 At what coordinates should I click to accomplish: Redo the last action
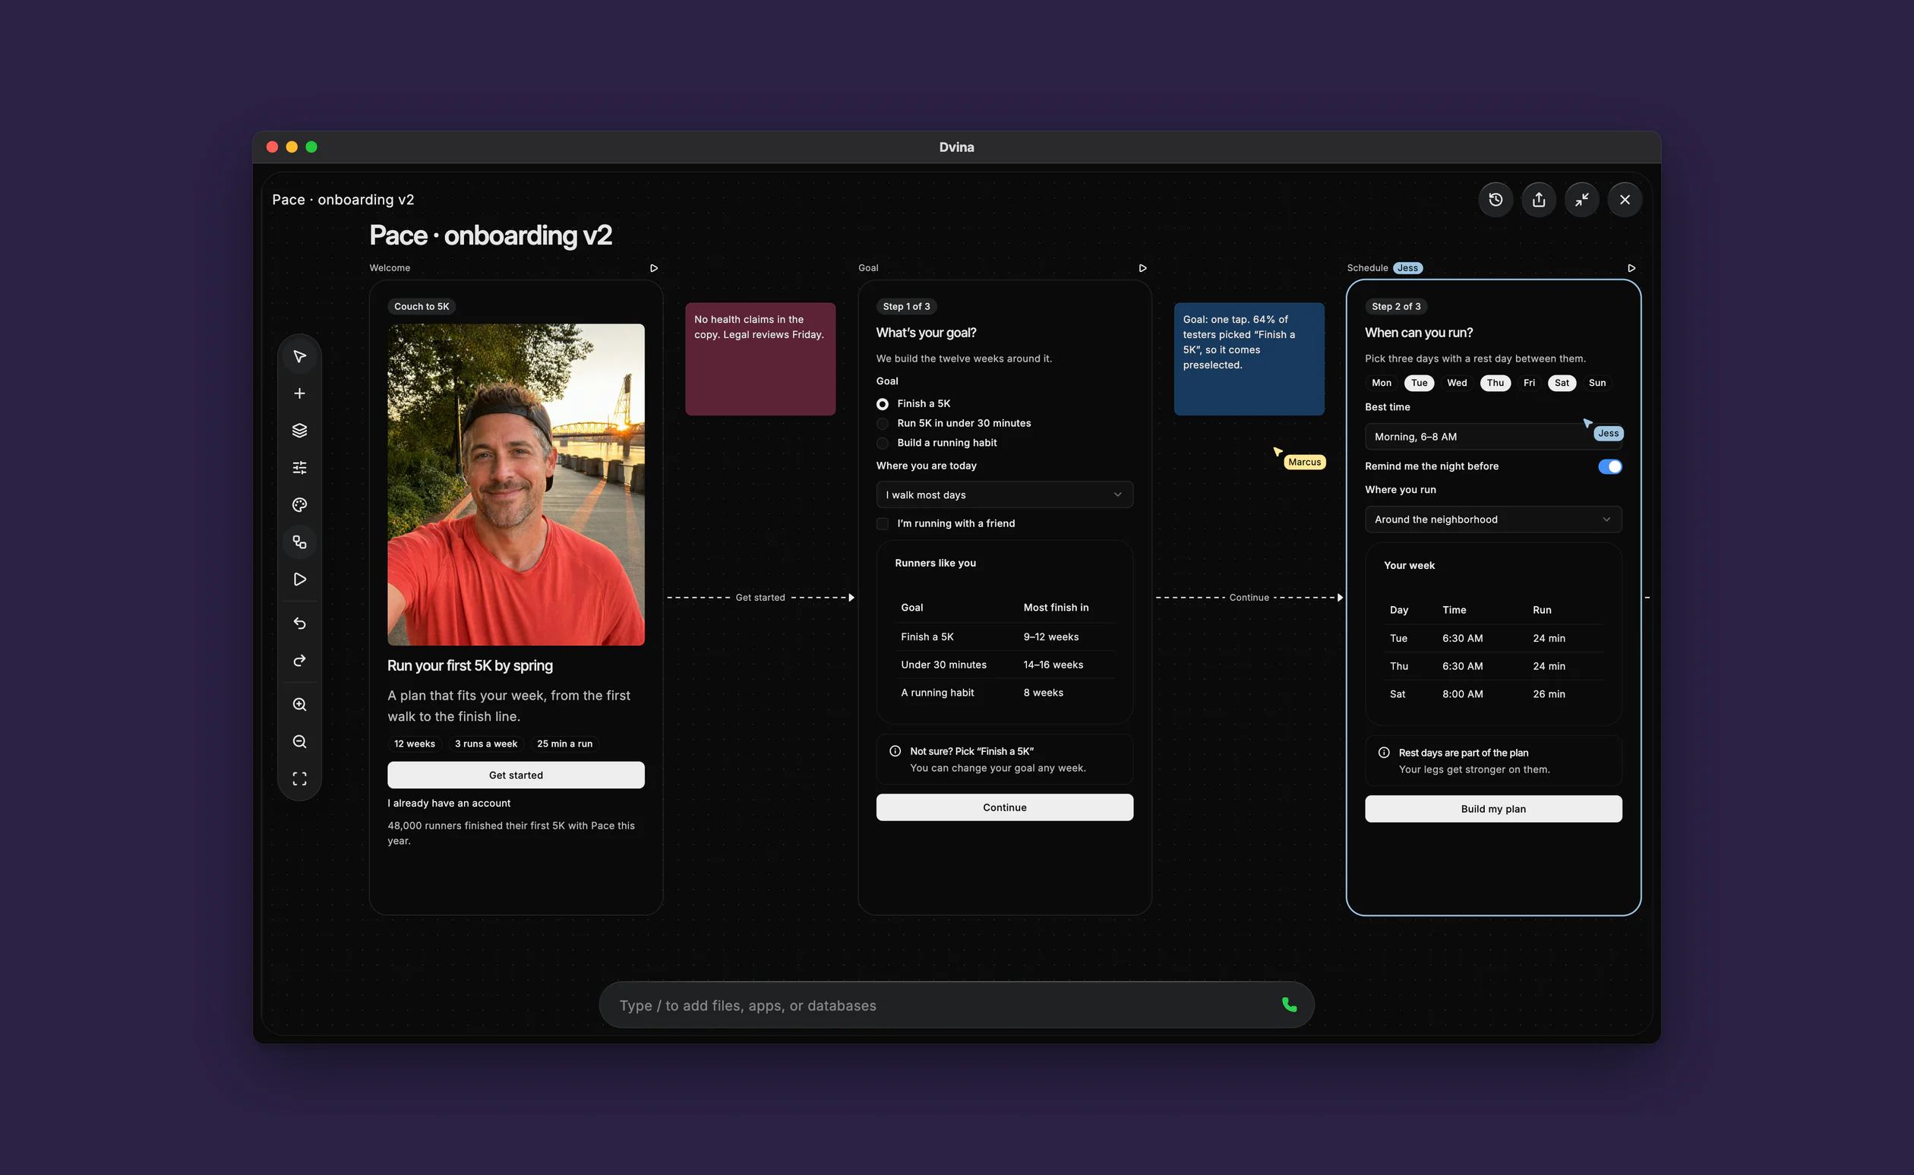(299, 661)
